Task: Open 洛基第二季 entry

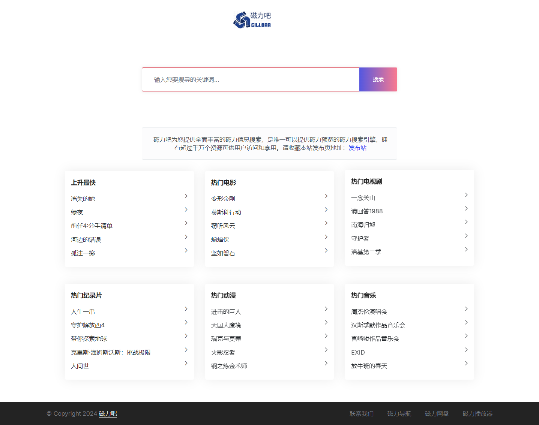Action: tap(366, 252)
